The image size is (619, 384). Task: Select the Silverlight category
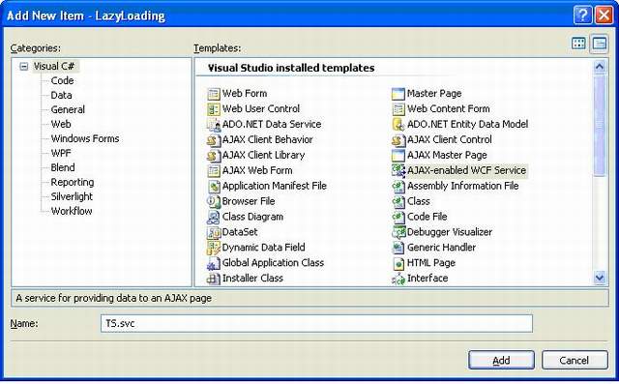click(x=72, y=196)
